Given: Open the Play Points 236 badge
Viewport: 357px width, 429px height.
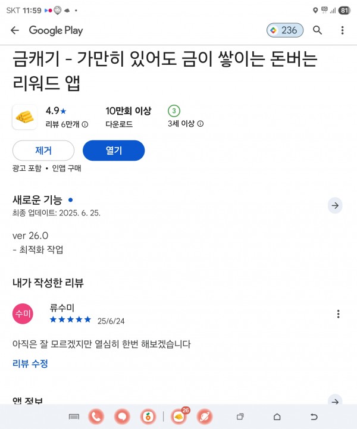Looking at the screenshot, I should (x=285, y=30).
